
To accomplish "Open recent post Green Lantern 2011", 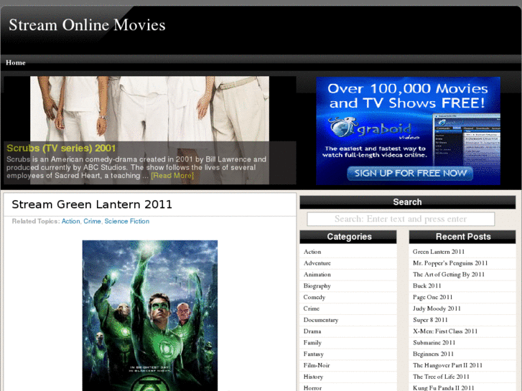I will [x=439, y=252].
